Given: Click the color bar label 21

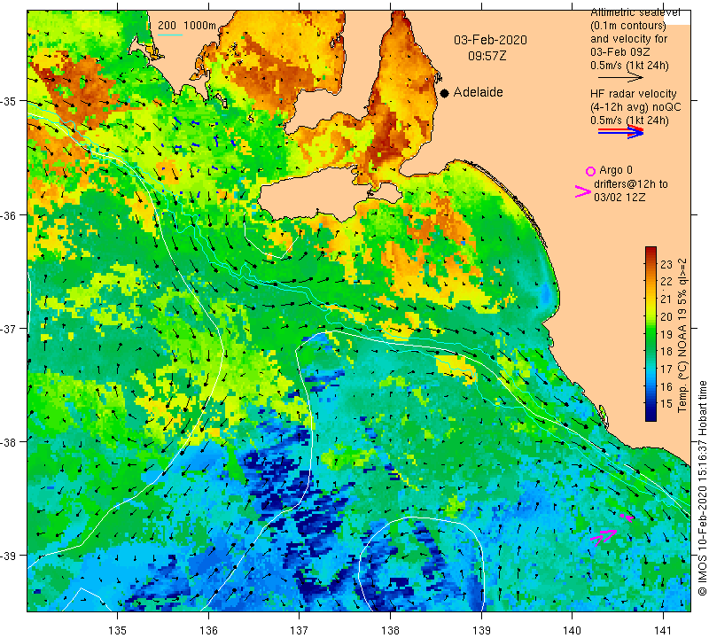Looking at the screenshot, I should pyautogui.click(x=666, y=300).
